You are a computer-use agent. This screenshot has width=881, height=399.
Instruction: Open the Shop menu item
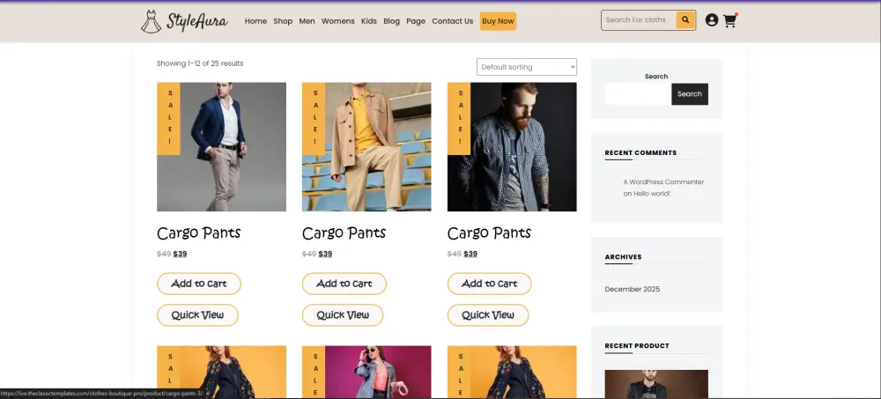(283, 21)
